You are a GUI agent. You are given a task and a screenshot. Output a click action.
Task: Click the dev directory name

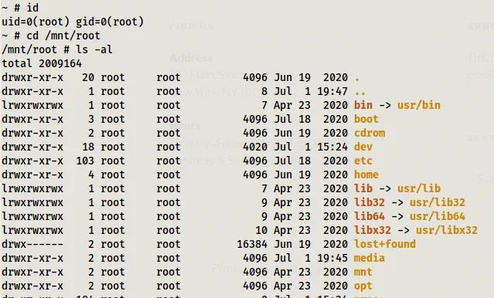pos(363,147)
